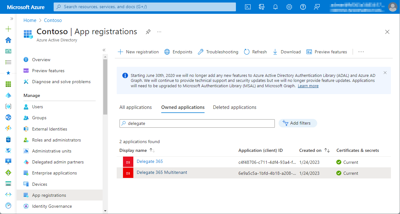Open Cloud Shell from top bar
The height and width of the screenshot is (214, 400).
click(x=248, y=7)
